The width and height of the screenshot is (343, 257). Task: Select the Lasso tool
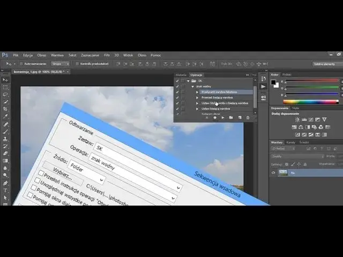[5, 94]
